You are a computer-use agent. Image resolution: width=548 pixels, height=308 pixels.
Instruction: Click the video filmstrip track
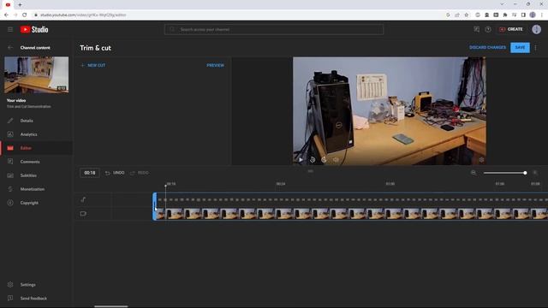(352, 213)
